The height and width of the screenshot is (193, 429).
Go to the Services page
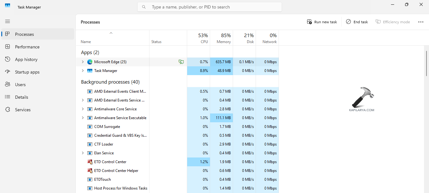[23, 110]
